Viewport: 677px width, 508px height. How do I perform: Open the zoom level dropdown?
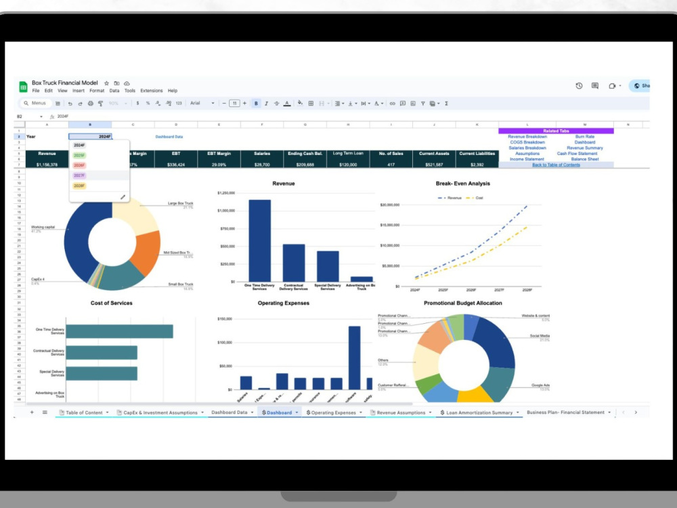118,104
